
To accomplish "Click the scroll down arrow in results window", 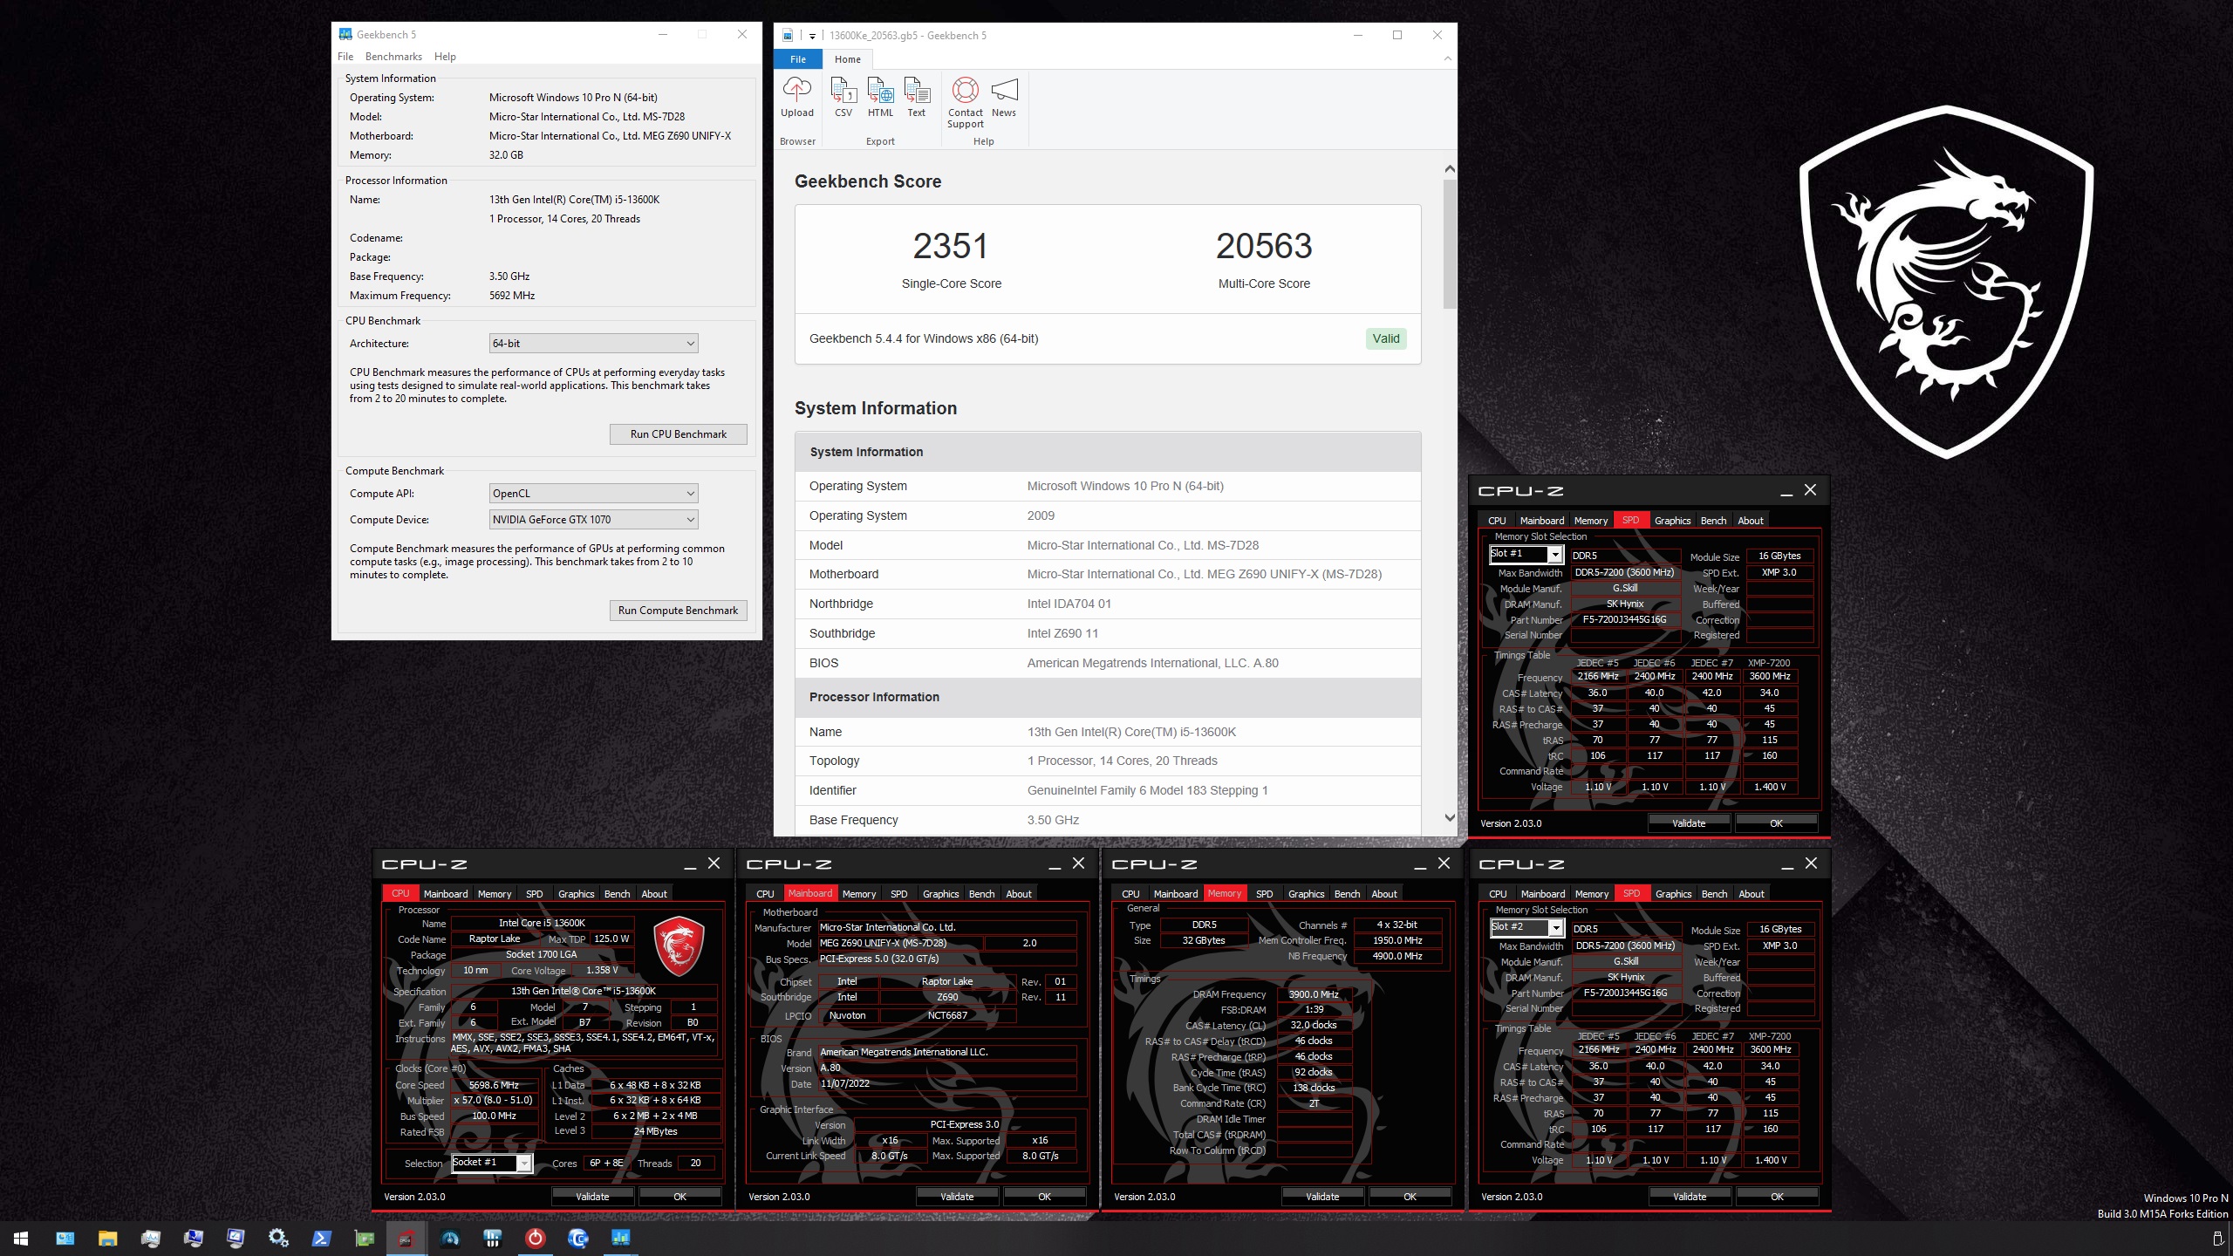I will 1449,818.
